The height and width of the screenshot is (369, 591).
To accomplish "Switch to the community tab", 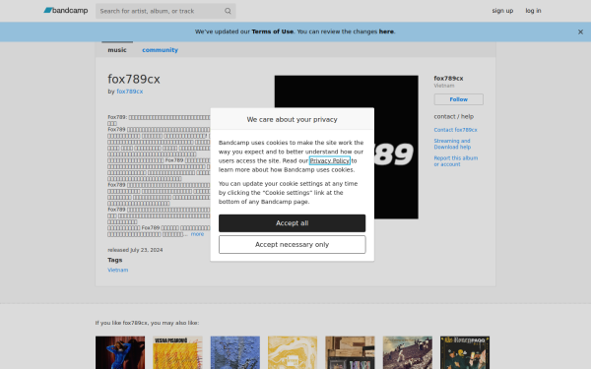I will 160,50.
